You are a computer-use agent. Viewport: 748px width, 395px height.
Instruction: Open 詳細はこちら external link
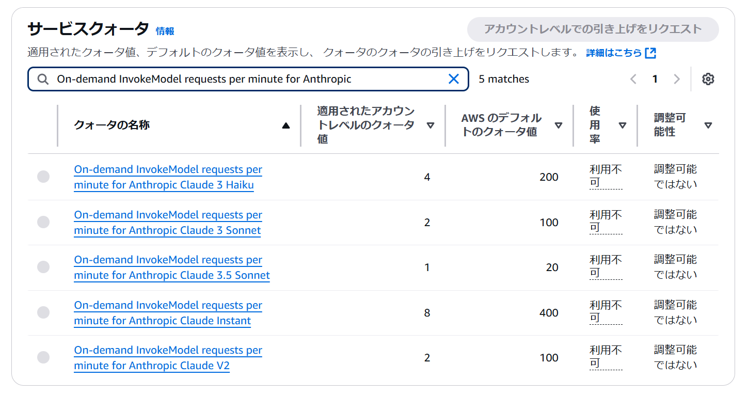[621, 53]
